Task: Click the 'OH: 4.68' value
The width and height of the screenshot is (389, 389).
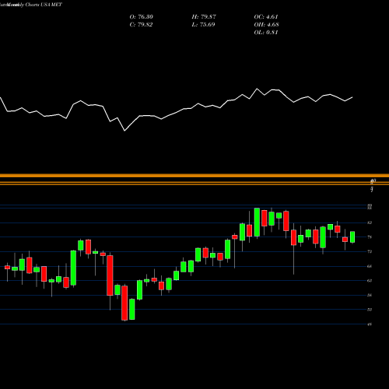Action: coord(266,25)
